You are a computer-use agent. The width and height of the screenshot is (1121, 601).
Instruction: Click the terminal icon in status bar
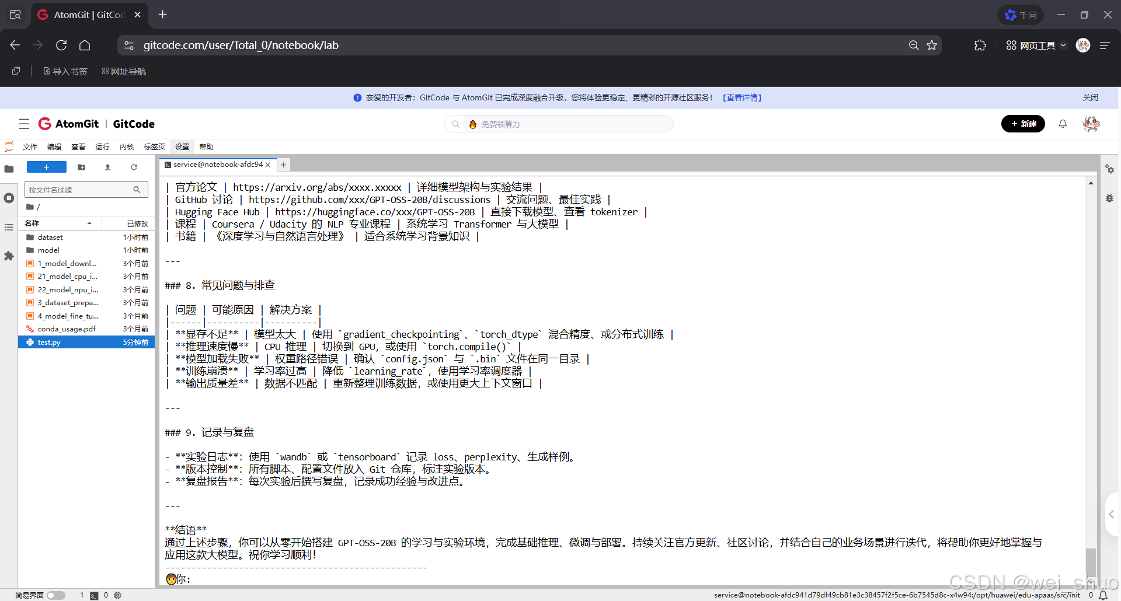coord(94,595)
